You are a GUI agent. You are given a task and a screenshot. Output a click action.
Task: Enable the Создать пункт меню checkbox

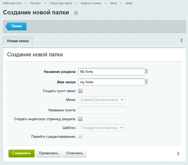pyautogui.click(x=80, y=91)
